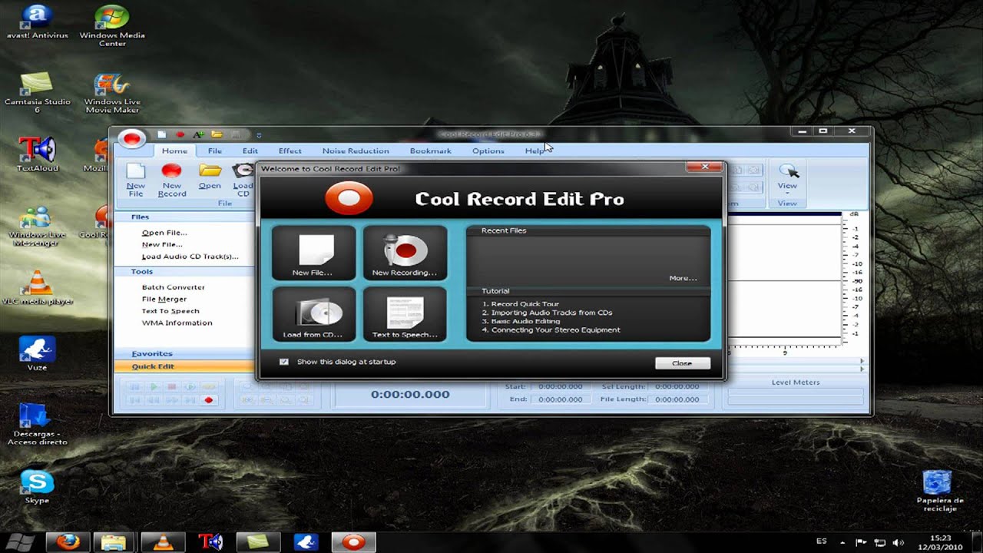Open the Bookmark ribbon tab
The width and height of the screenshot is (983, 553).
point(430,151)
